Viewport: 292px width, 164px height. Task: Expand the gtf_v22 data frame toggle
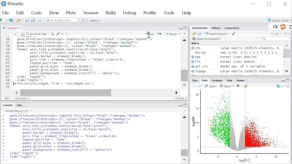click(x=193, y=66)
